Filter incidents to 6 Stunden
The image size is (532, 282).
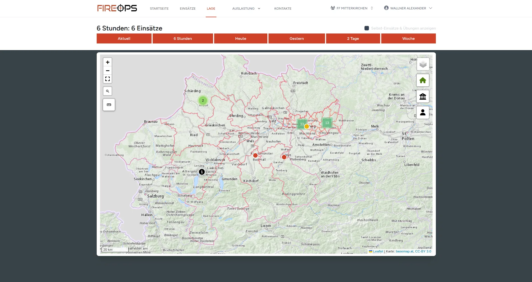183,38
